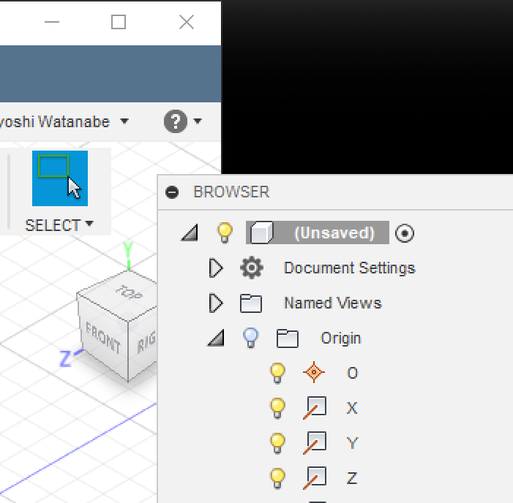Toggle visibility of origin point O

(x=277, y=373)
